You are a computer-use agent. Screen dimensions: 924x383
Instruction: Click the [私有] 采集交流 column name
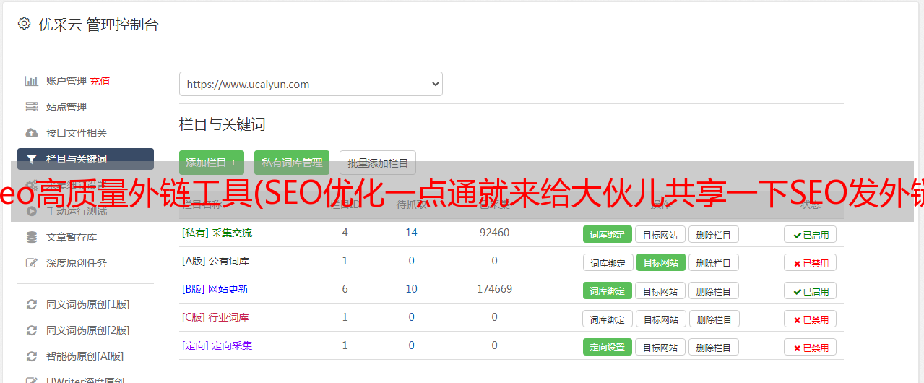click(x=217, y=233)
